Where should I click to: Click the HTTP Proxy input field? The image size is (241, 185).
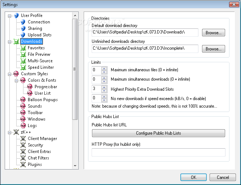click(x=158, y=152)
